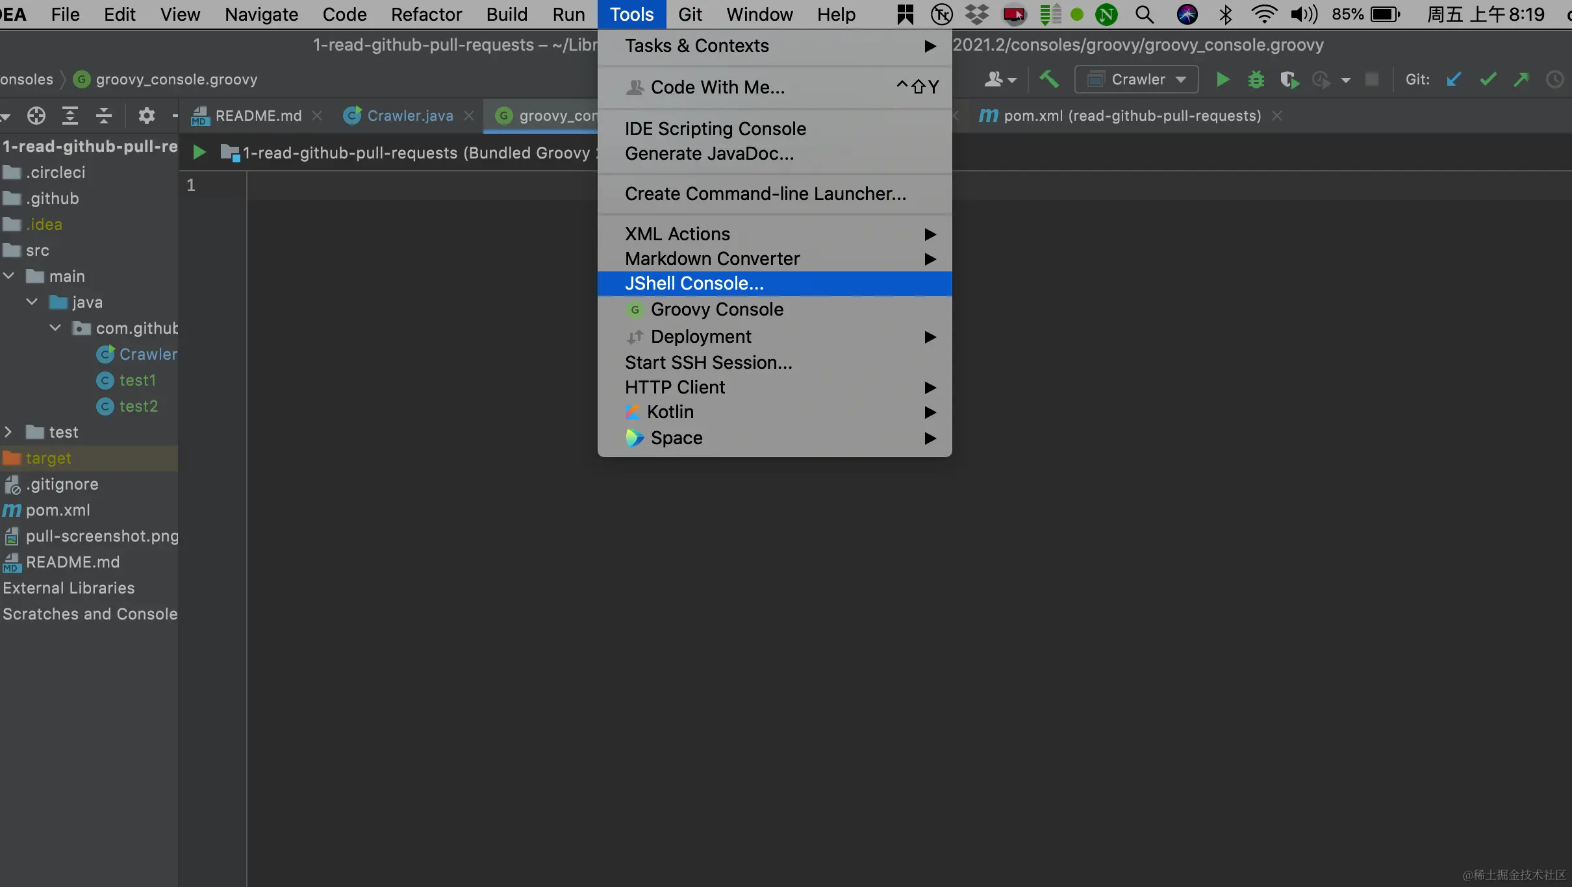The image size is (1572, 887).
Task: Click the select opened file crosshair
Action: [36, 116]
